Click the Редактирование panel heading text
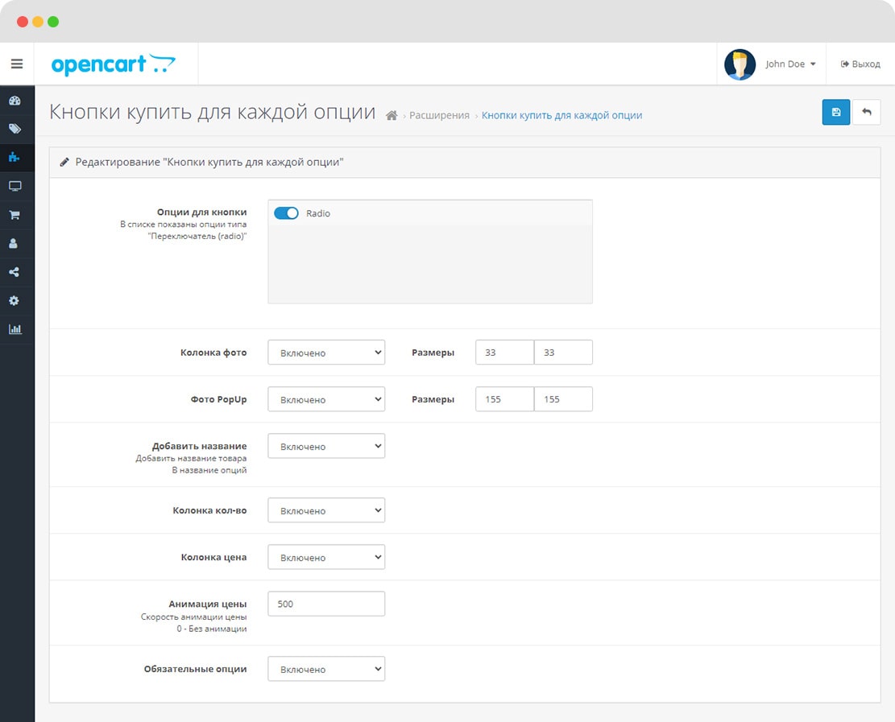Image resolution: width=895 pixels, height=722 pixels. pyautogui.click(x=209, y=163)
